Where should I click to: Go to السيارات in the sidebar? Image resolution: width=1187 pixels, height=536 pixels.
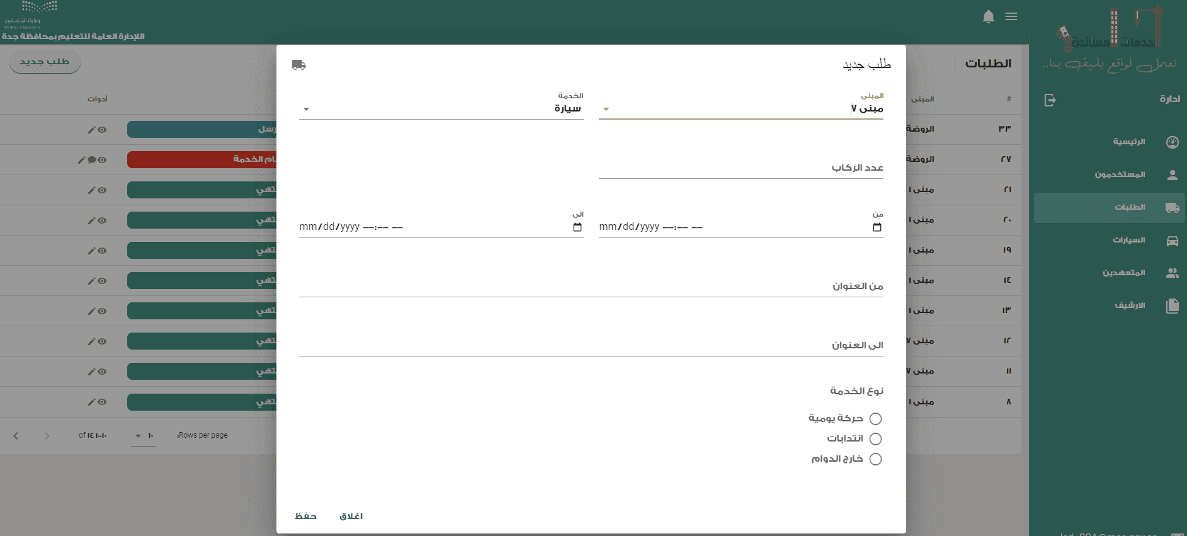1128,241
